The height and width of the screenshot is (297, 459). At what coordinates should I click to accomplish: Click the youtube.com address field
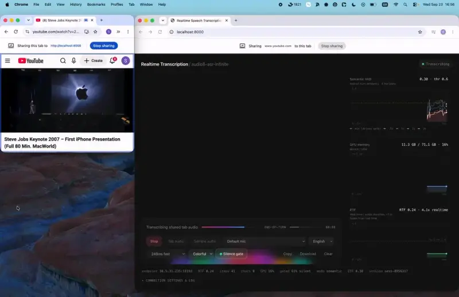click(x=56, y=32)
